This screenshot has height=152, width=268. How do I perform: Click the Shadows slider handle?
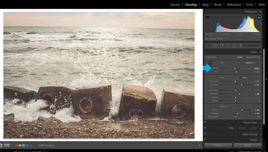[239, 94]
